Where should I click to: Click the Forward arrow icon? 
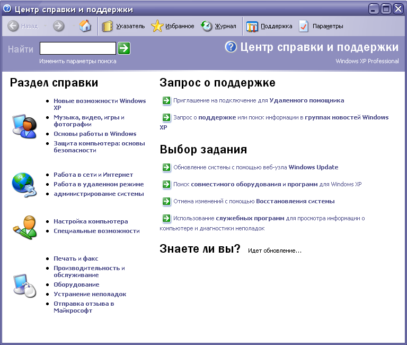coord(59,26)
